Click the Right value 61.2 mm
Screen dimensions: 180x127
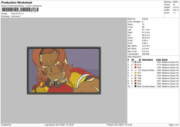[146, 32]
